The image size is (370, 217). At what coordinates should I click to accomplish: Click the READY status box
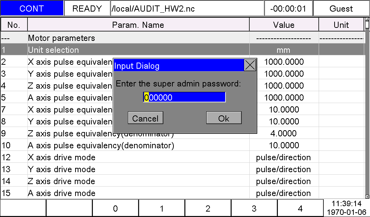pyautogui.click(x=87, y=8)
